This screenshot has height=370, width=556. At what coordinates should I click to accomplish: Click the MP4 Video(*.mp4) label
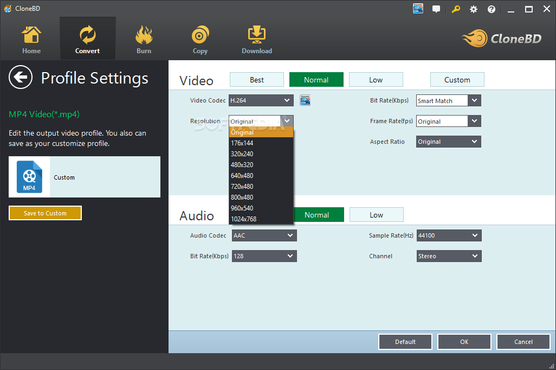44,114
